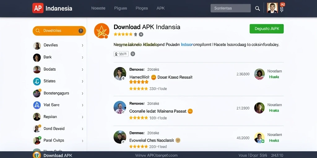Click the emoji badge after Evowelral Ches Naoclaisit
317x158 pixels.
point(178,140)
